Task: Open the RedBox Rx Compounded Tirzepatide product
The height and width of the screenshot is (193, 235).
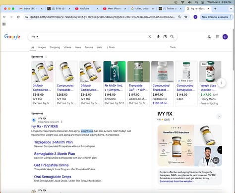Action: coord(163,83)
